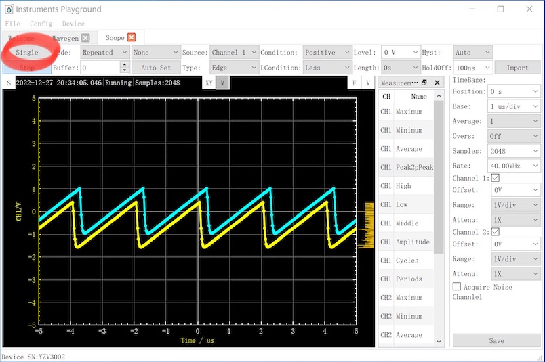Expand the TimeBase Base dropdown
The image size is (545, 362).
click(x=514, y=106)
